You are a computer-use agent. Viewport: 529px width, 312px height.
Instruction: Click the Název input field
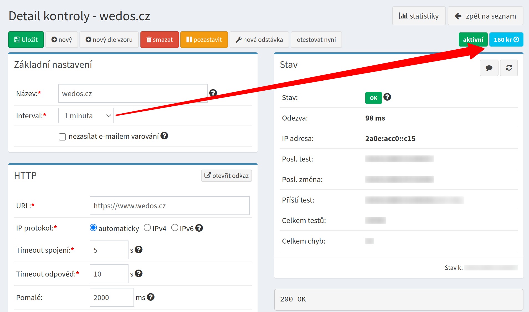(133, 93)
